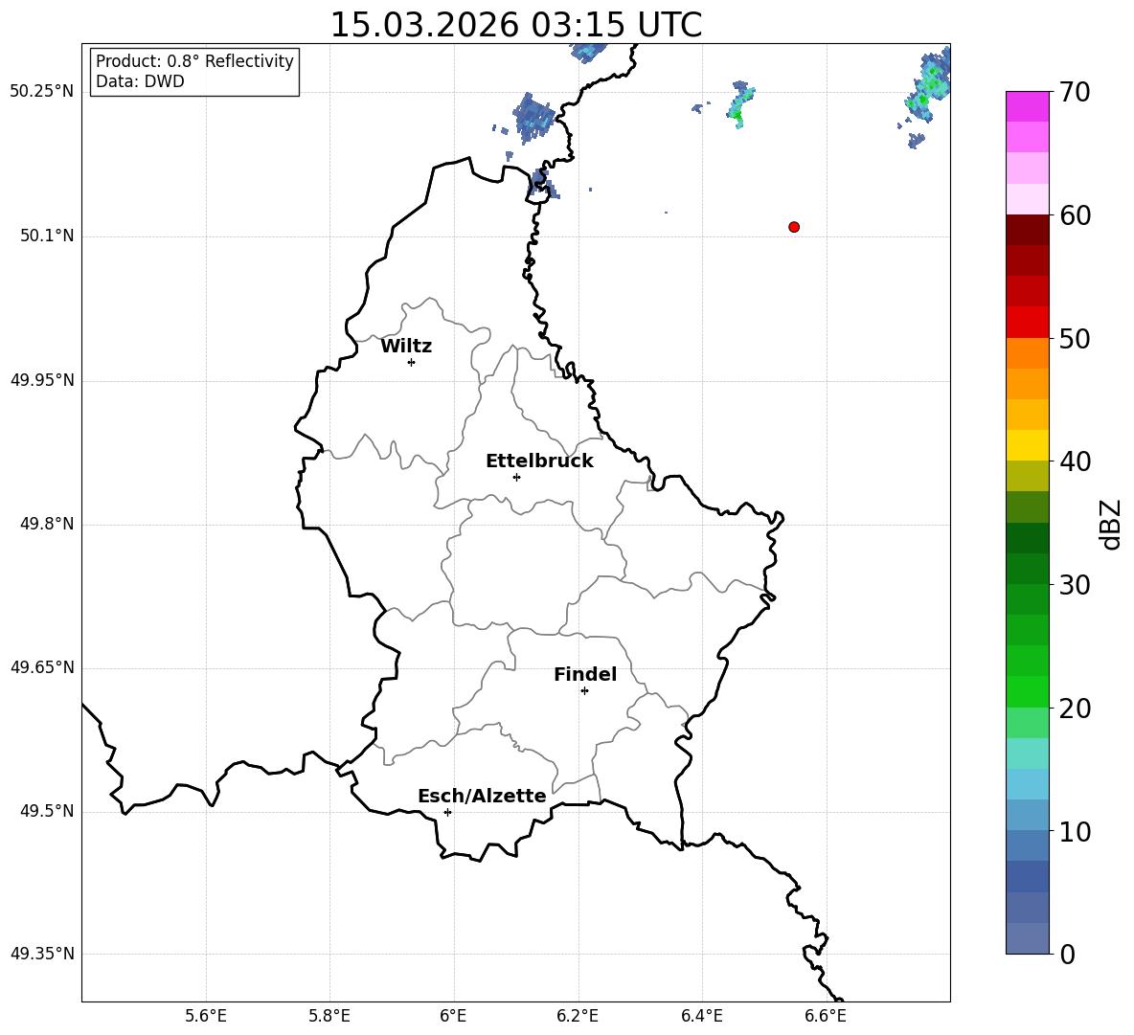Viewport: 1134px width, 1035px height.
Task: Click the green radar echo near 6.45°E
Action: 739,104
